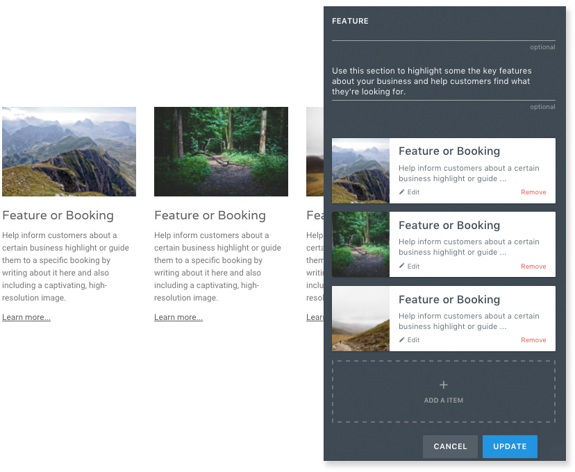
Task: Click the large mountain image on the page preview
Action: point(69,152)
